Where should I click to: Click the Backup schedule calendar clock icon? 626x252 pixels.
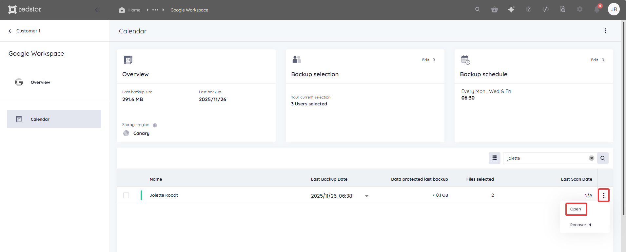point(465,60)
